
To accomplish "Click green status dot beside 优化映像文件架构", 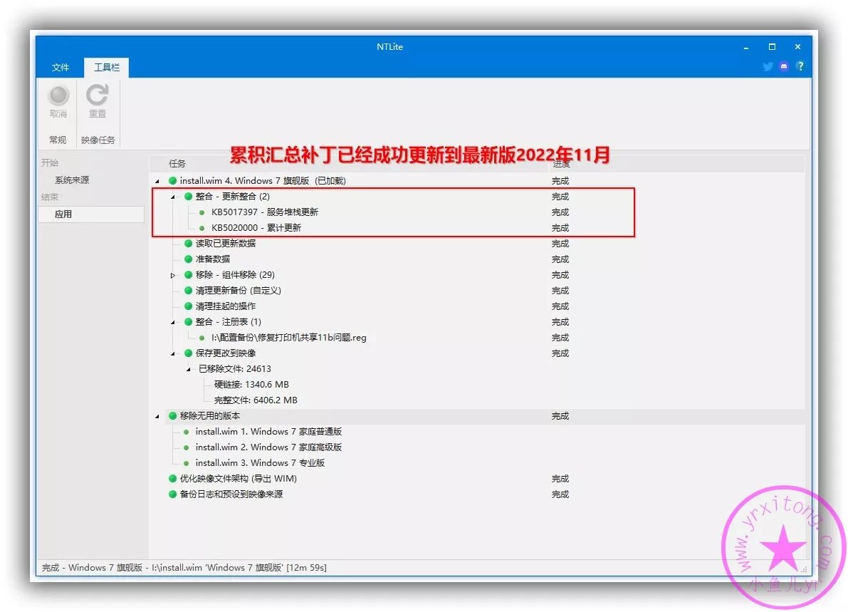I will coord(172,478).
